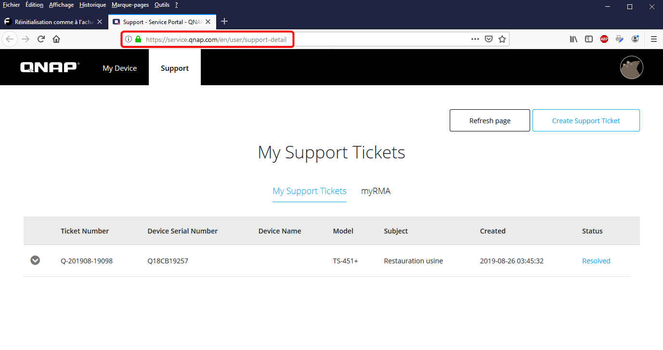Click the QNAP logo
663x350 pixels.
pyautogui.click(x=50, y=67)
